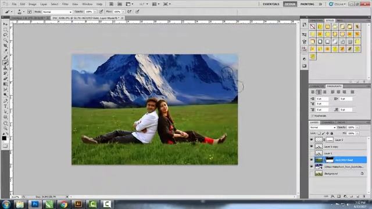Click Create new layer icon
This screenshot has height=209, width=372.
pos(358,196)
